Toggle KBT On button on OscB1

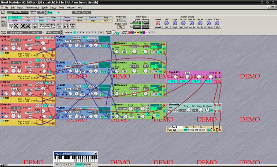[30, 40]
